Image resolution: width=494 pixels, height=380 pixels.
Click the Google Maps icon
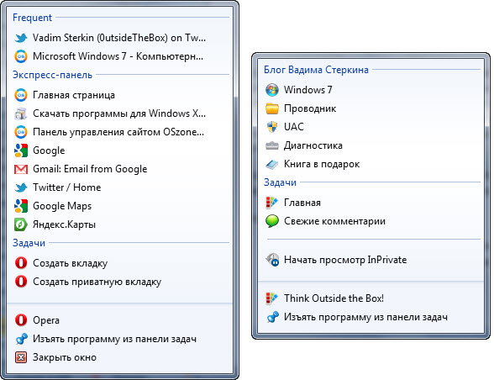[x=21, y=206]
